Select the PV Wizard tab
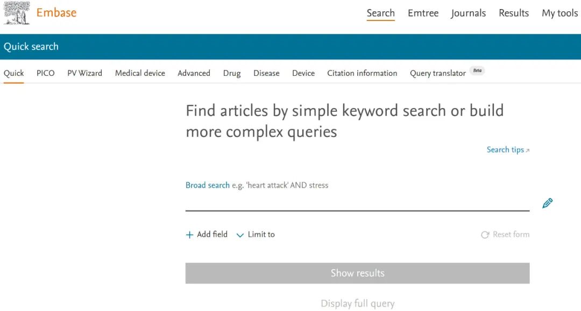Image resolution: width=581 pixels, height=311 pixels. point(84,73)
